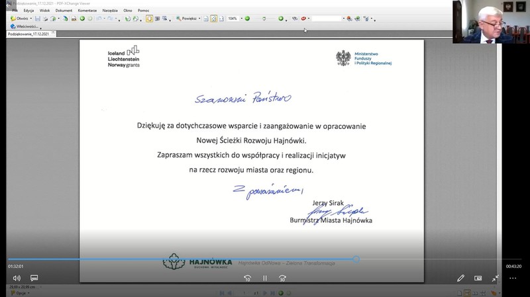Click the red stamp tool icon
The width and height of the screenshot is (530, 297).
pos(303,19)
